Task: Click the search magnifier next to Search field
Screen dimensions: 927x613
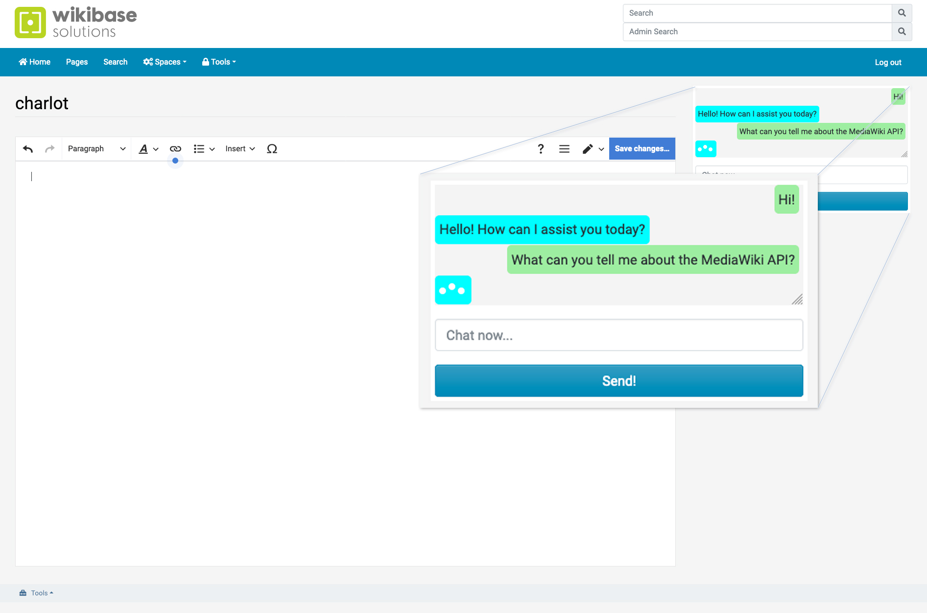Action: coord(902,13)
